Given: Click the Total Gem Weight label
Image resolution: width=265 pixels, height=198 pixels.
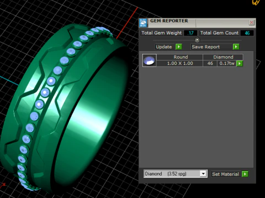Looking at the screenshot, I should [161, 33].
